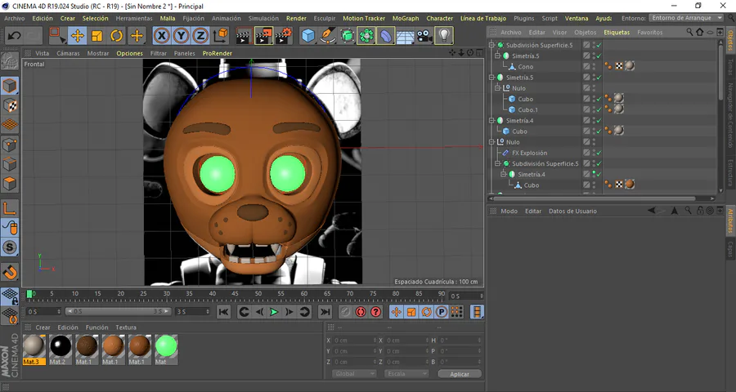This screenshot has width=736, height=392.
Task: Toggle position keyframe recording button
Action: click(396, 312)
